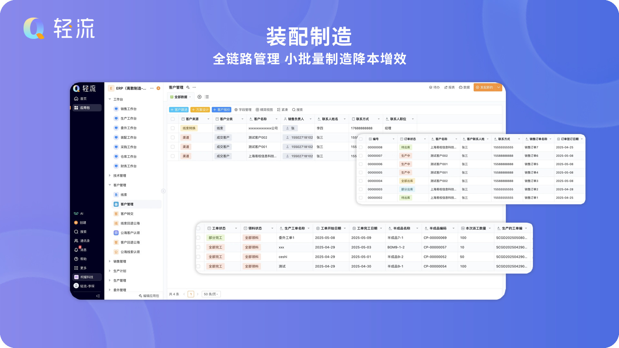Open 报表 reports at top right
This screenshot has width=619, height=348.
(449, 87)
